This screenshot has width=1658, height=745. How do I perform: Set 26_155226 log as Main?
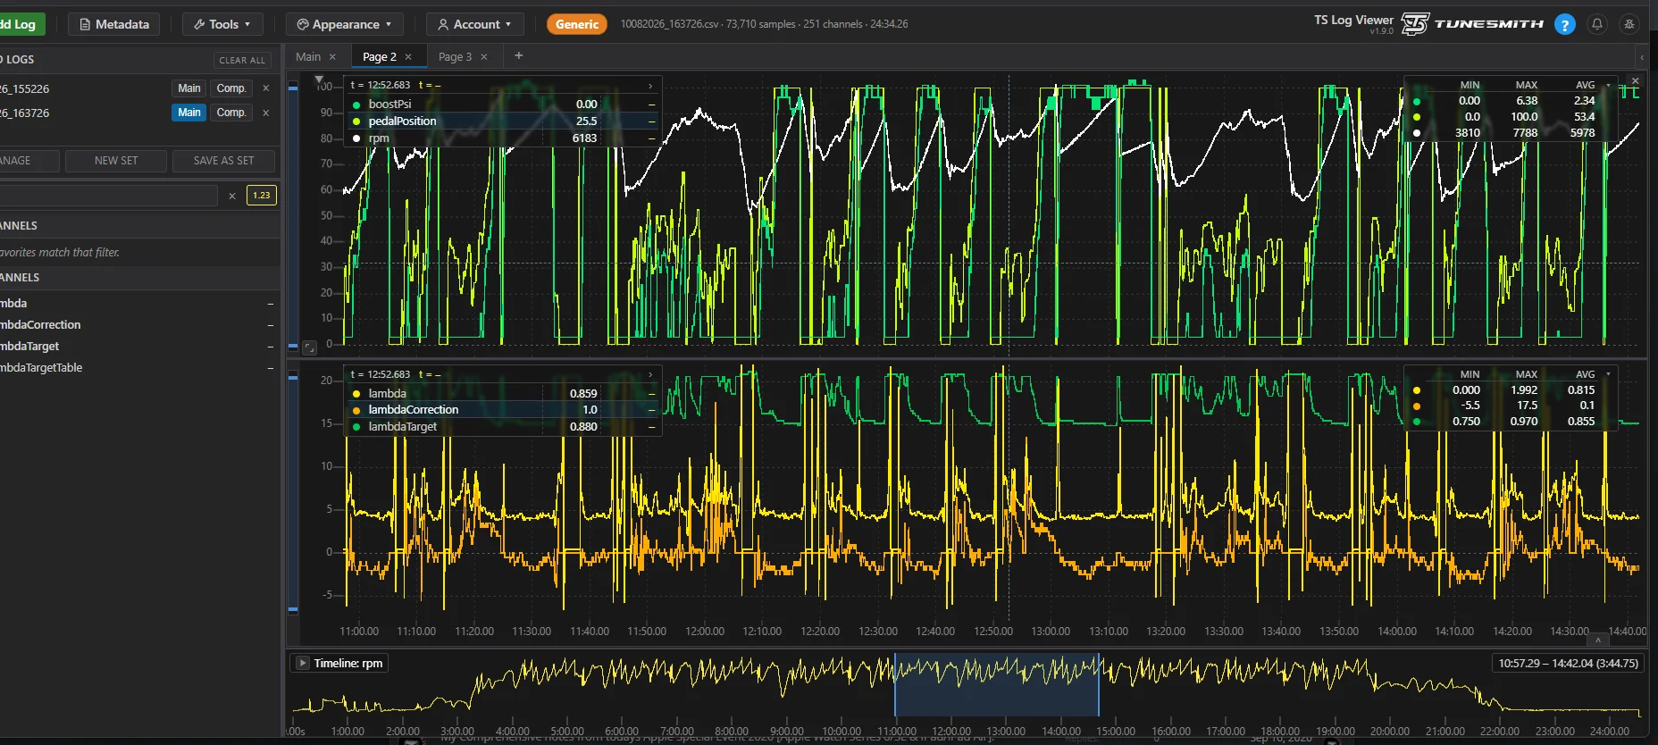pos(189,88)
